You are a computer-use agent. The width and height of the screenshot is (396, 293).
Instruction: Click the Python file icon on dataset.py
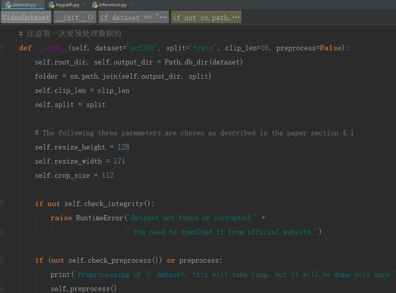(8, 5)
